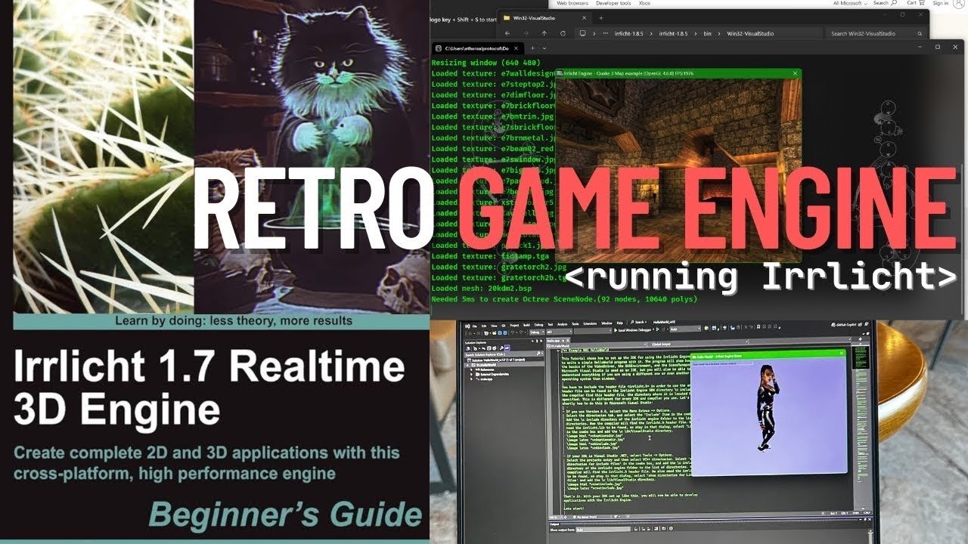Viewport: 968px width, 544px height.
Task: Select main.cpp in Solution Explorer
Action: click(486, 379)
